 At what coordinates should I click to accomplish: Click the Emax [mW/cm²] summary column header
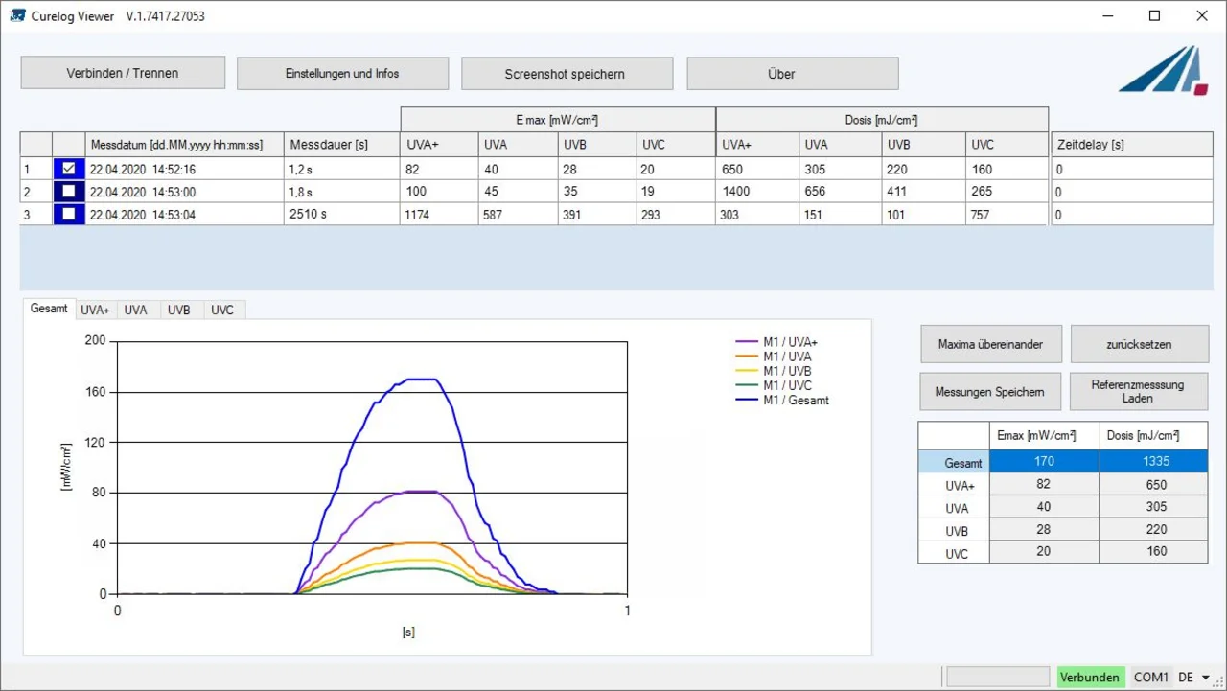click(1044, 435)
